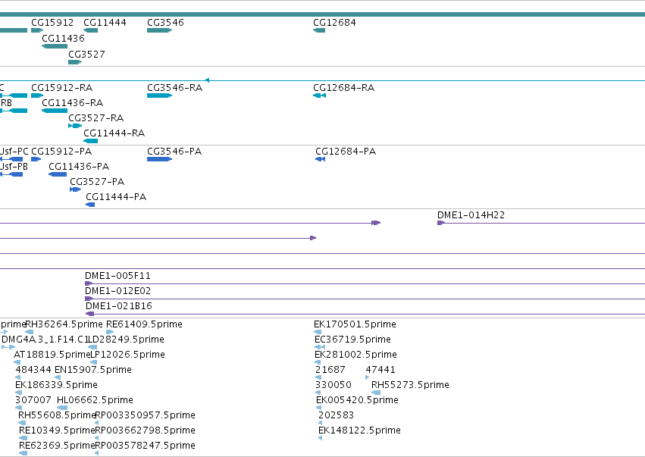The height and width of the screenshot is (457, 645).
Task: Click the CG3546 gene arrow glyph
Action: point(160,30)
